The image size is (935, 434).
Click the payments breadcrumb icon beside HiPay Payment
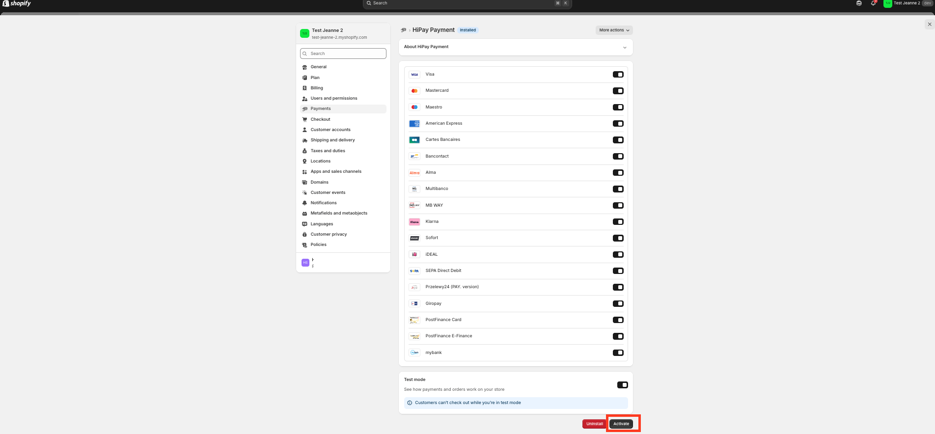coord(404,30)
